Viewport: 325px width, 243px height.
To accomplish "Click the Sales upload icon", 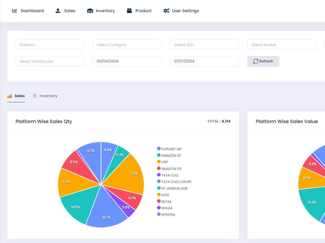I will tap(58, 11).
